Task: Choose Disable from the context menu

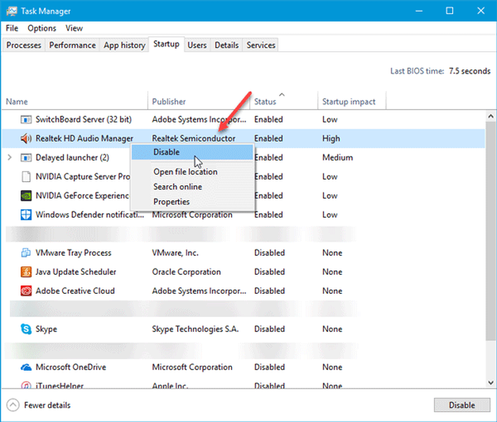Action: point(166,152)
